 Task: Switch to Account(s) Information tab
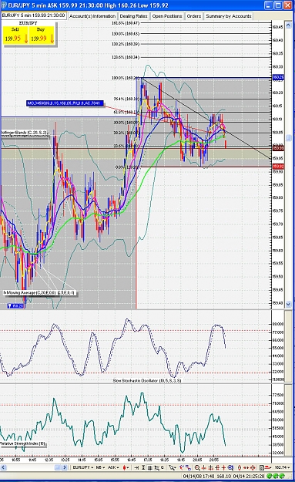pyautogui.click(x=92, y=16)
